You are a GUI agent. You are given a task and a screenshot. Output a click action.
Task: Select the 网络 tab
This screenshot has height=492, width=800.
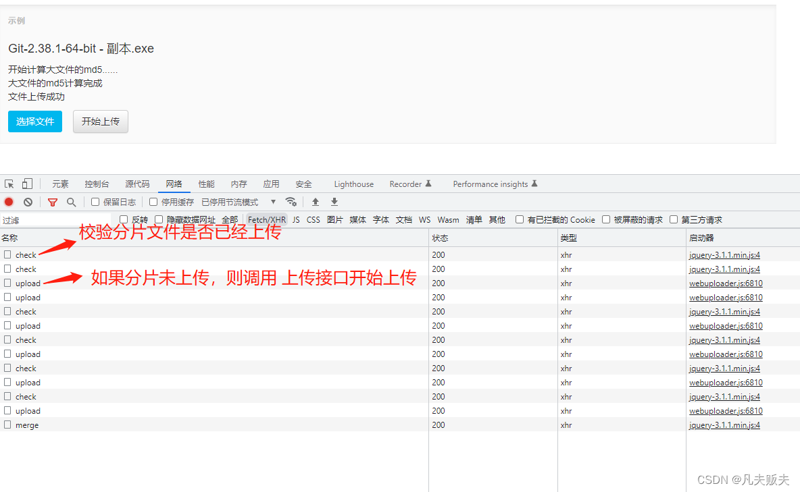[174, 184]
